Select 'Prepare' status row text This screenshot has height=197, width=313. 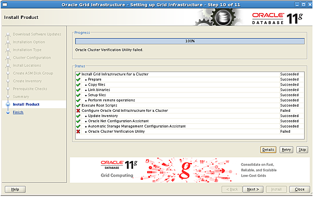tap(94, 79)
